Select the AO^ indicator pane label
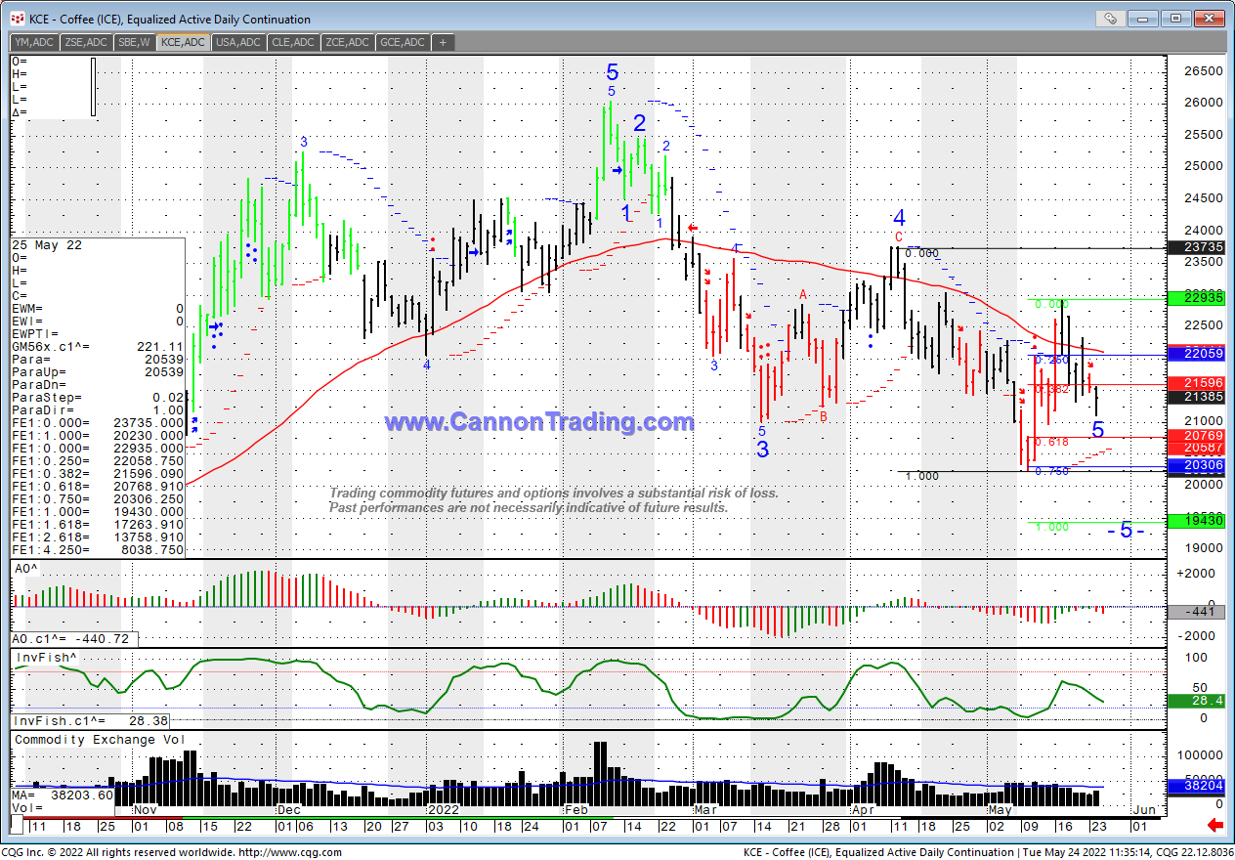Viewport: 1235px width, 860px height. tap(26, 568)
